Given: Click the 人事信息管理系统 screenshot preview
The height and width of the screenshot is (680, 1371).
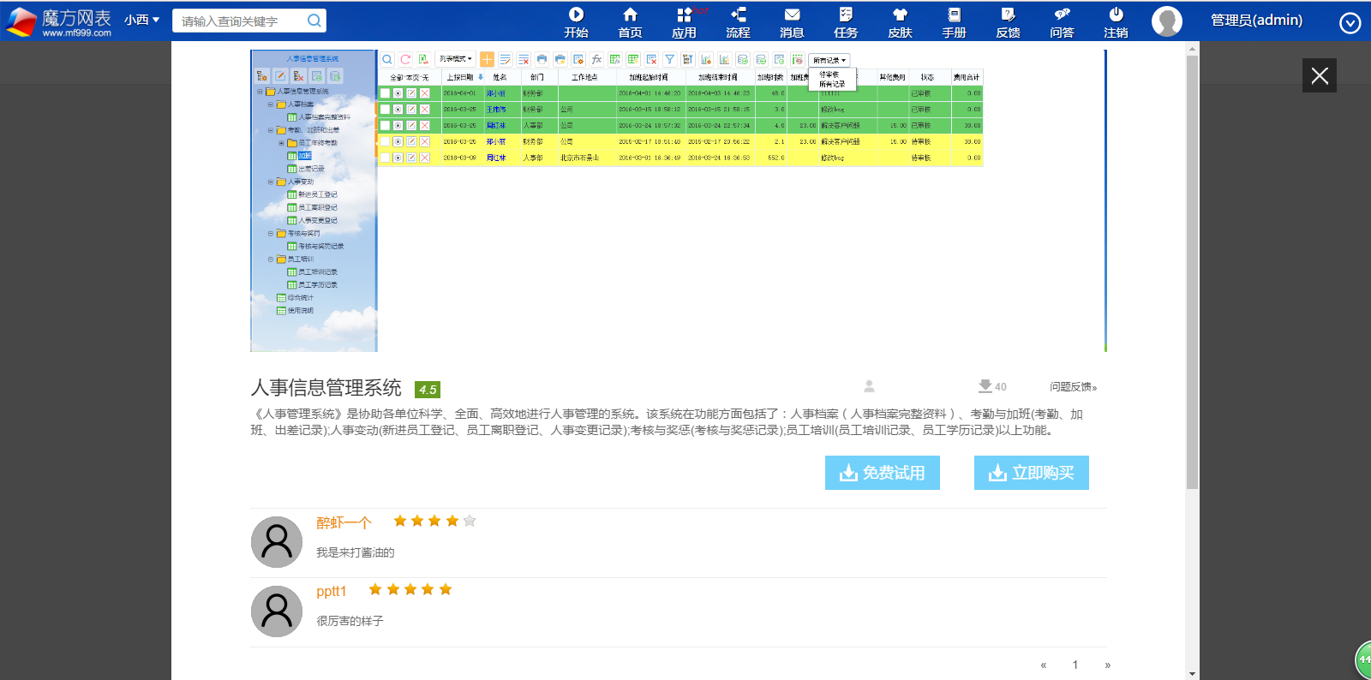Looking at the screenshot, I should point(678,200).
